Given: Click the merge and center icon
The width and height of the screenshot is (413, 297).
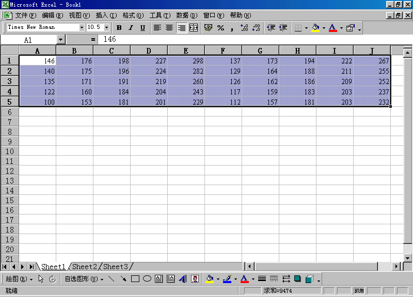Looking at the screenshot, I should [x=194, y=28].
